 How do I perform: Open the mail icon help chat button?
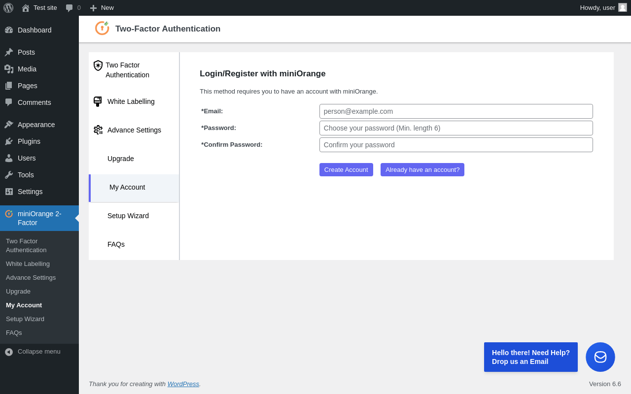point(600,357)
